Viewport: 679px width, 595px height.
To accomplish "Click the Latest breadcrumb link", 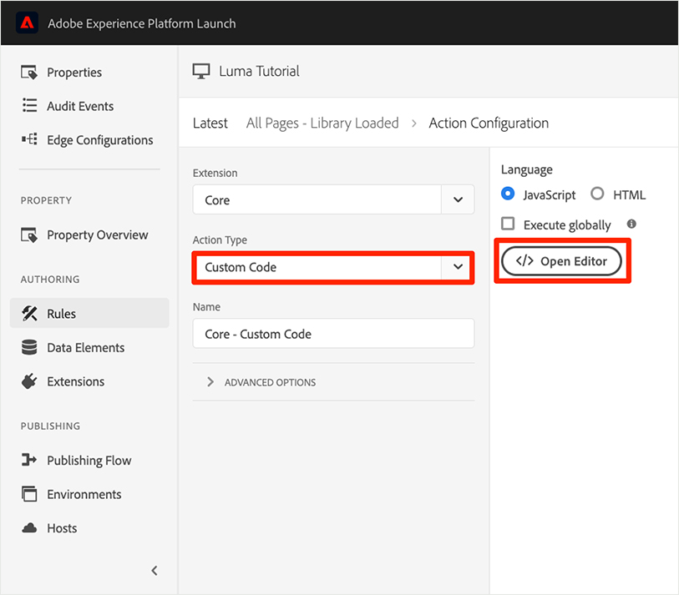I will coord(210,124).
